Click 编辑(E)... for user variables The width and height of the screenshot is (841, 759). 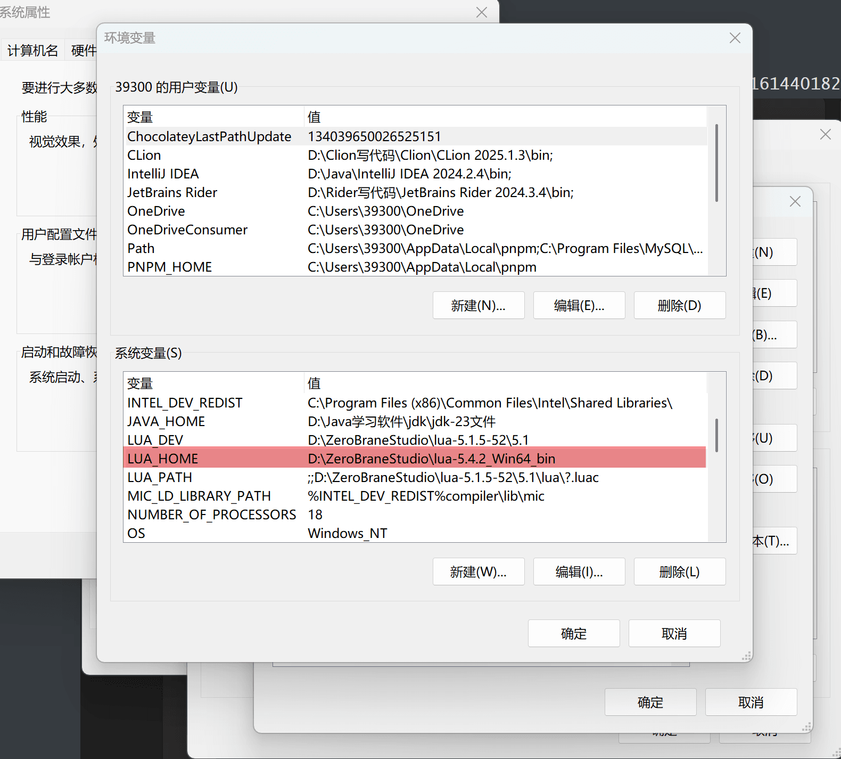[x=579, y=306]
